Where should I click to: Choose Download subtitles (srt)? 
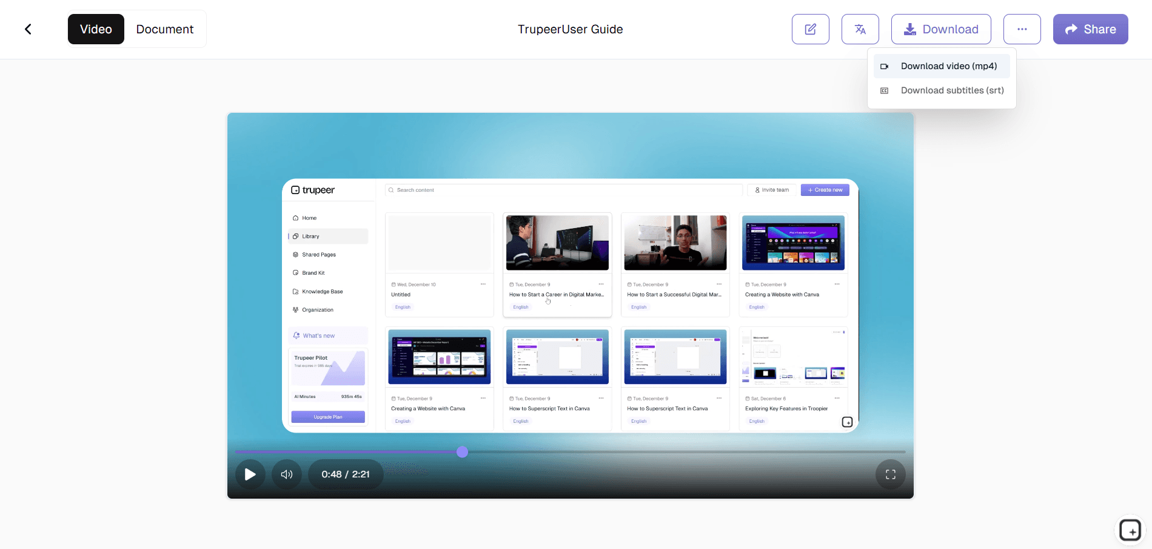[942, 90]
